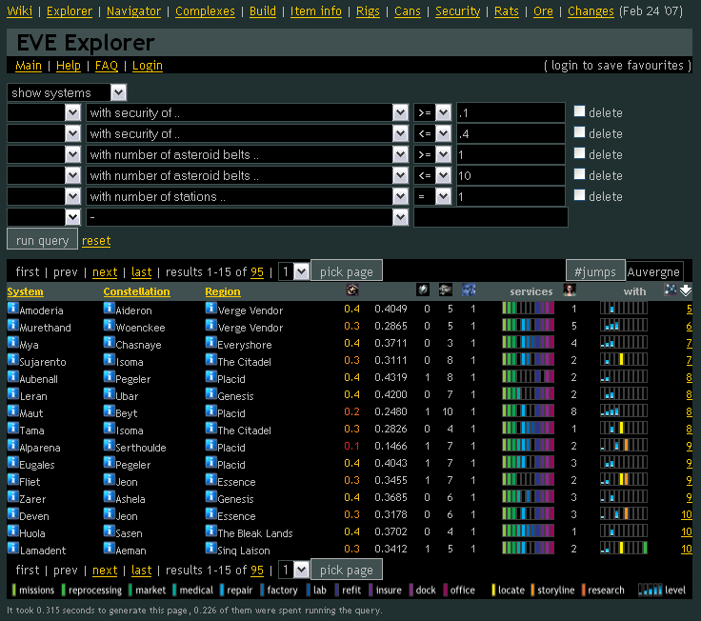This screenshot has height=621, width=701.
Task: Open info icon next to Murethand system
Action: click(x=13, y=326)
